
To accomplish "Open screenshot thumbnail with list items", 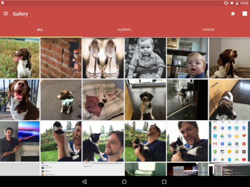I will coord(61,169).
